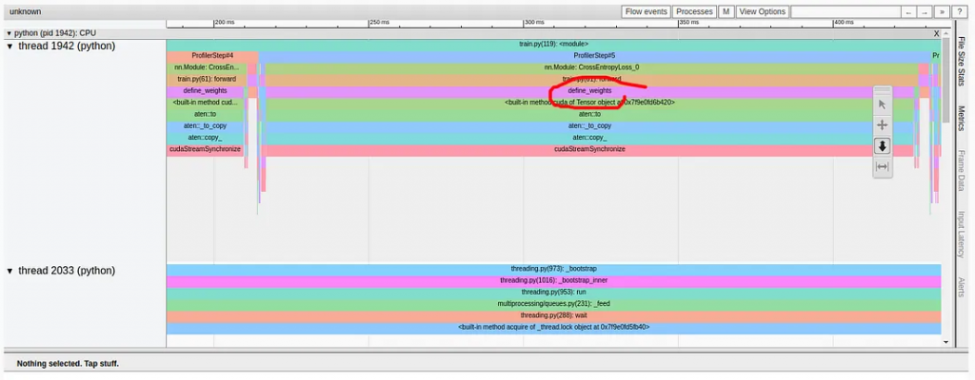Activate the pan tool in mouse mode selector
Image resolution: width=975 pixels, height=380 pixels.
pos(882,125)
